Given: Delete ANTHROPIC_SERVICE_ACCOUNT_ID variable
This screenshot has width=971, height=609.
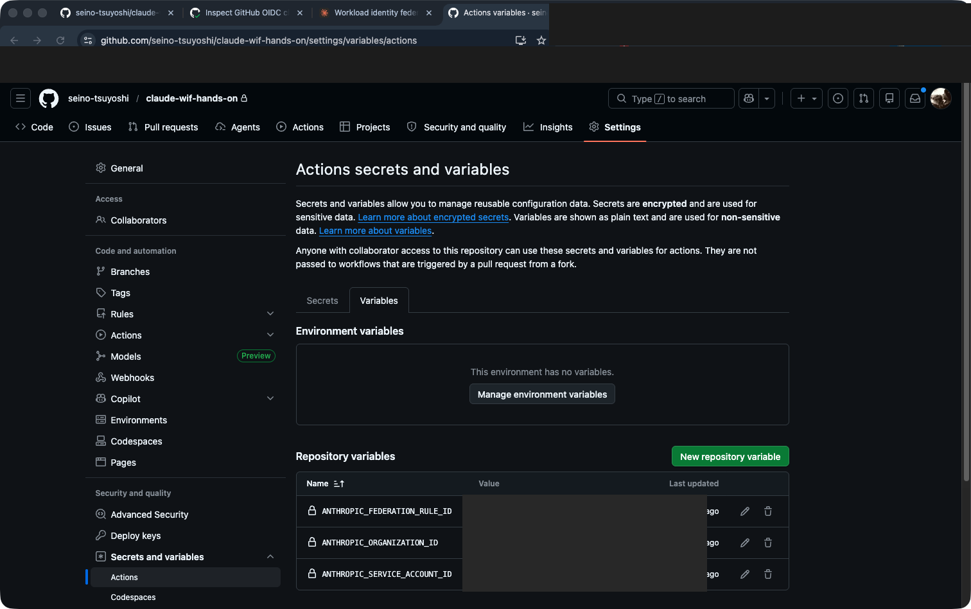Looking at the screenshot, I should pyautogui.click(x=768, y=574).
